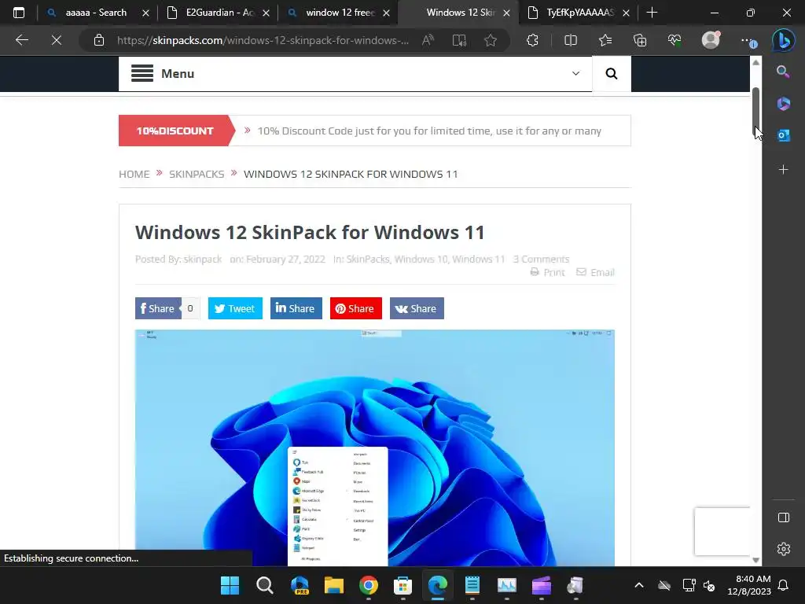The image size is (805, 604).
Task: Switch to the E2Guardian tab
Action: click(x=220, y=13)
